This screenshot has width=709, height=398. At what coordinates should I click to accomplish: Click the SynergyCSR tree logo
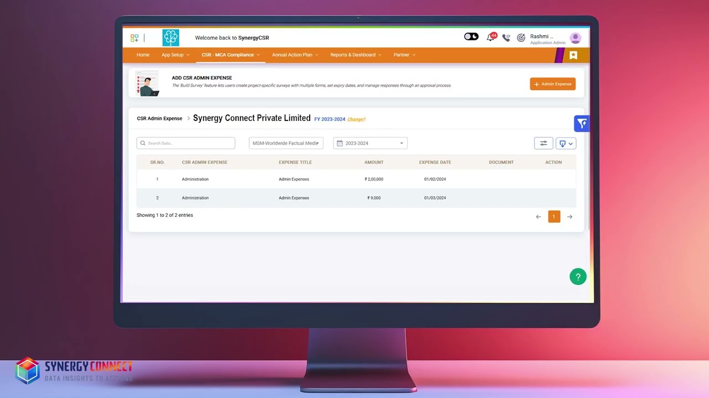[x=171, y=38]
